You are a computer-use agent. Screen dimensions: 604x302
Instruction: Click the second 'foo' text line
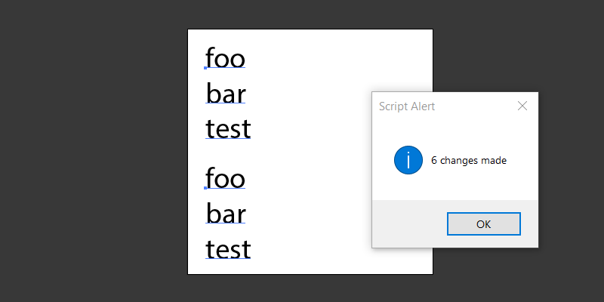[226, 179]
